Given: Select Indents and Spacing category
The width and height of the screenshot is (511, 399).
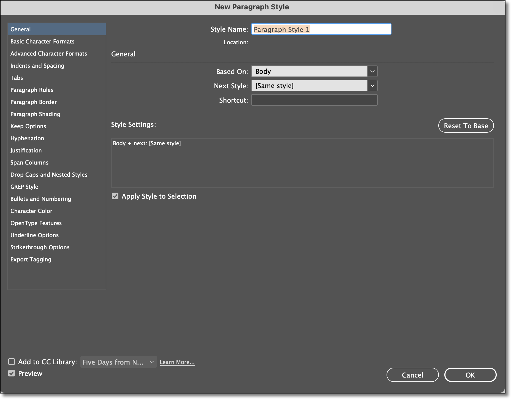Looking at the screenshot, I should [37, 65].
